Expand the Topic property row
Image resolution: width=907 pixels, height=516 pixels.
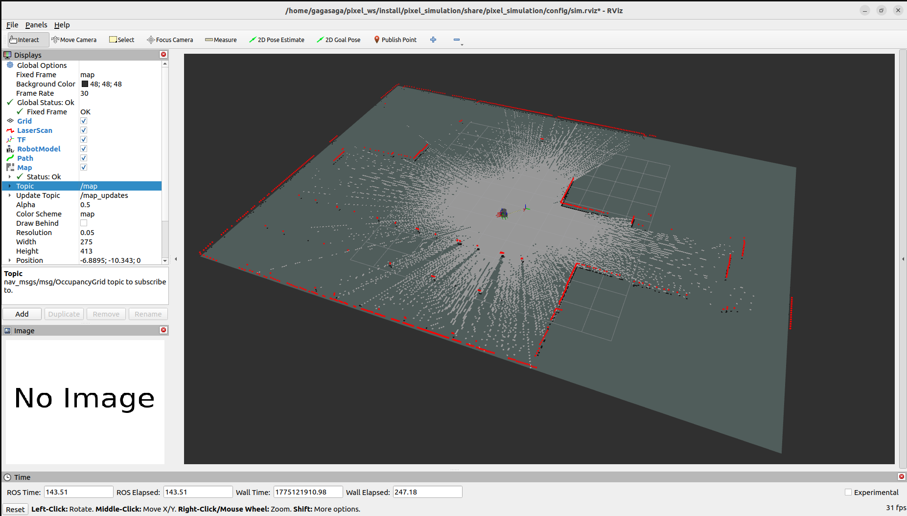pyautogui.click(x=10, y=186)
